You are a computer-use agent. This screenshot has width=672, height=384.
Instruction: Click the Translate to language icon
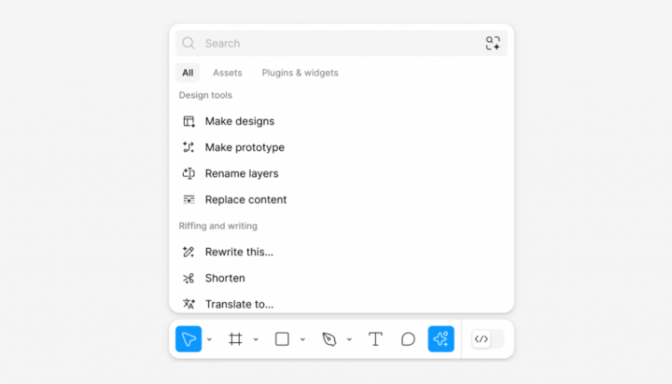(x=189, y=304)
